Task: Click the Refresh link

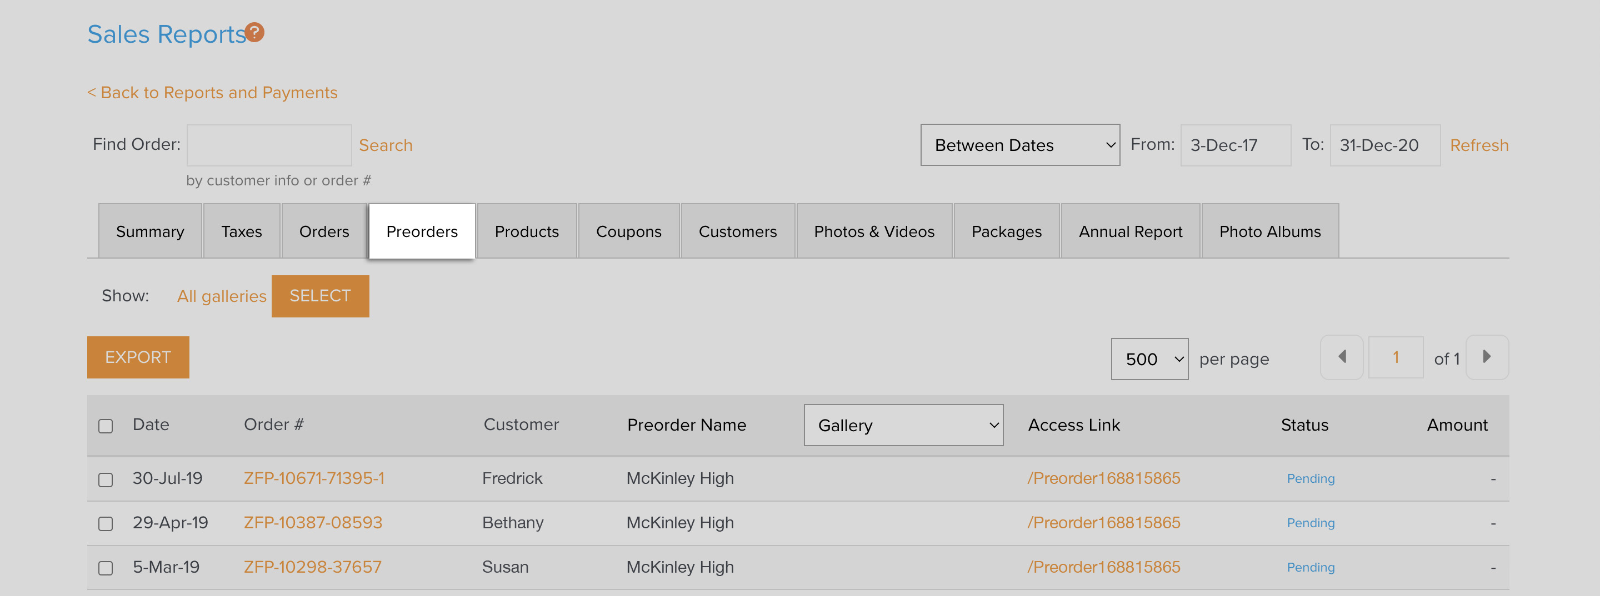Action: coord(1479,145)
